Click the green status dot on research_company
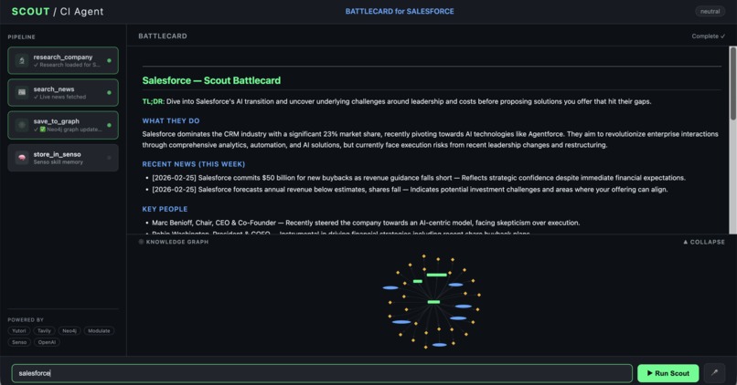The height and width of the screenshot is (385, 737). tap(109, 60)
